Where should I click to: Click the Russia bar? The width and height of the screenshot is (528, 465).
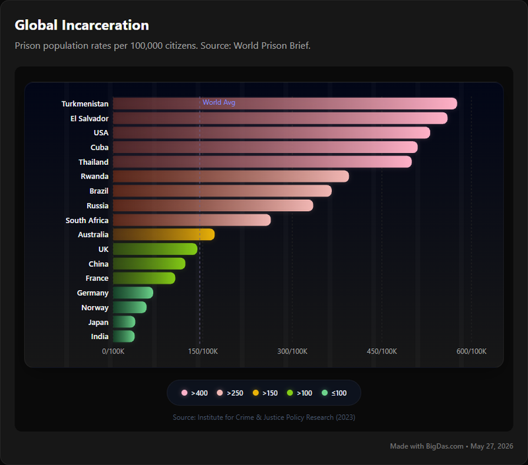(213, 206)
